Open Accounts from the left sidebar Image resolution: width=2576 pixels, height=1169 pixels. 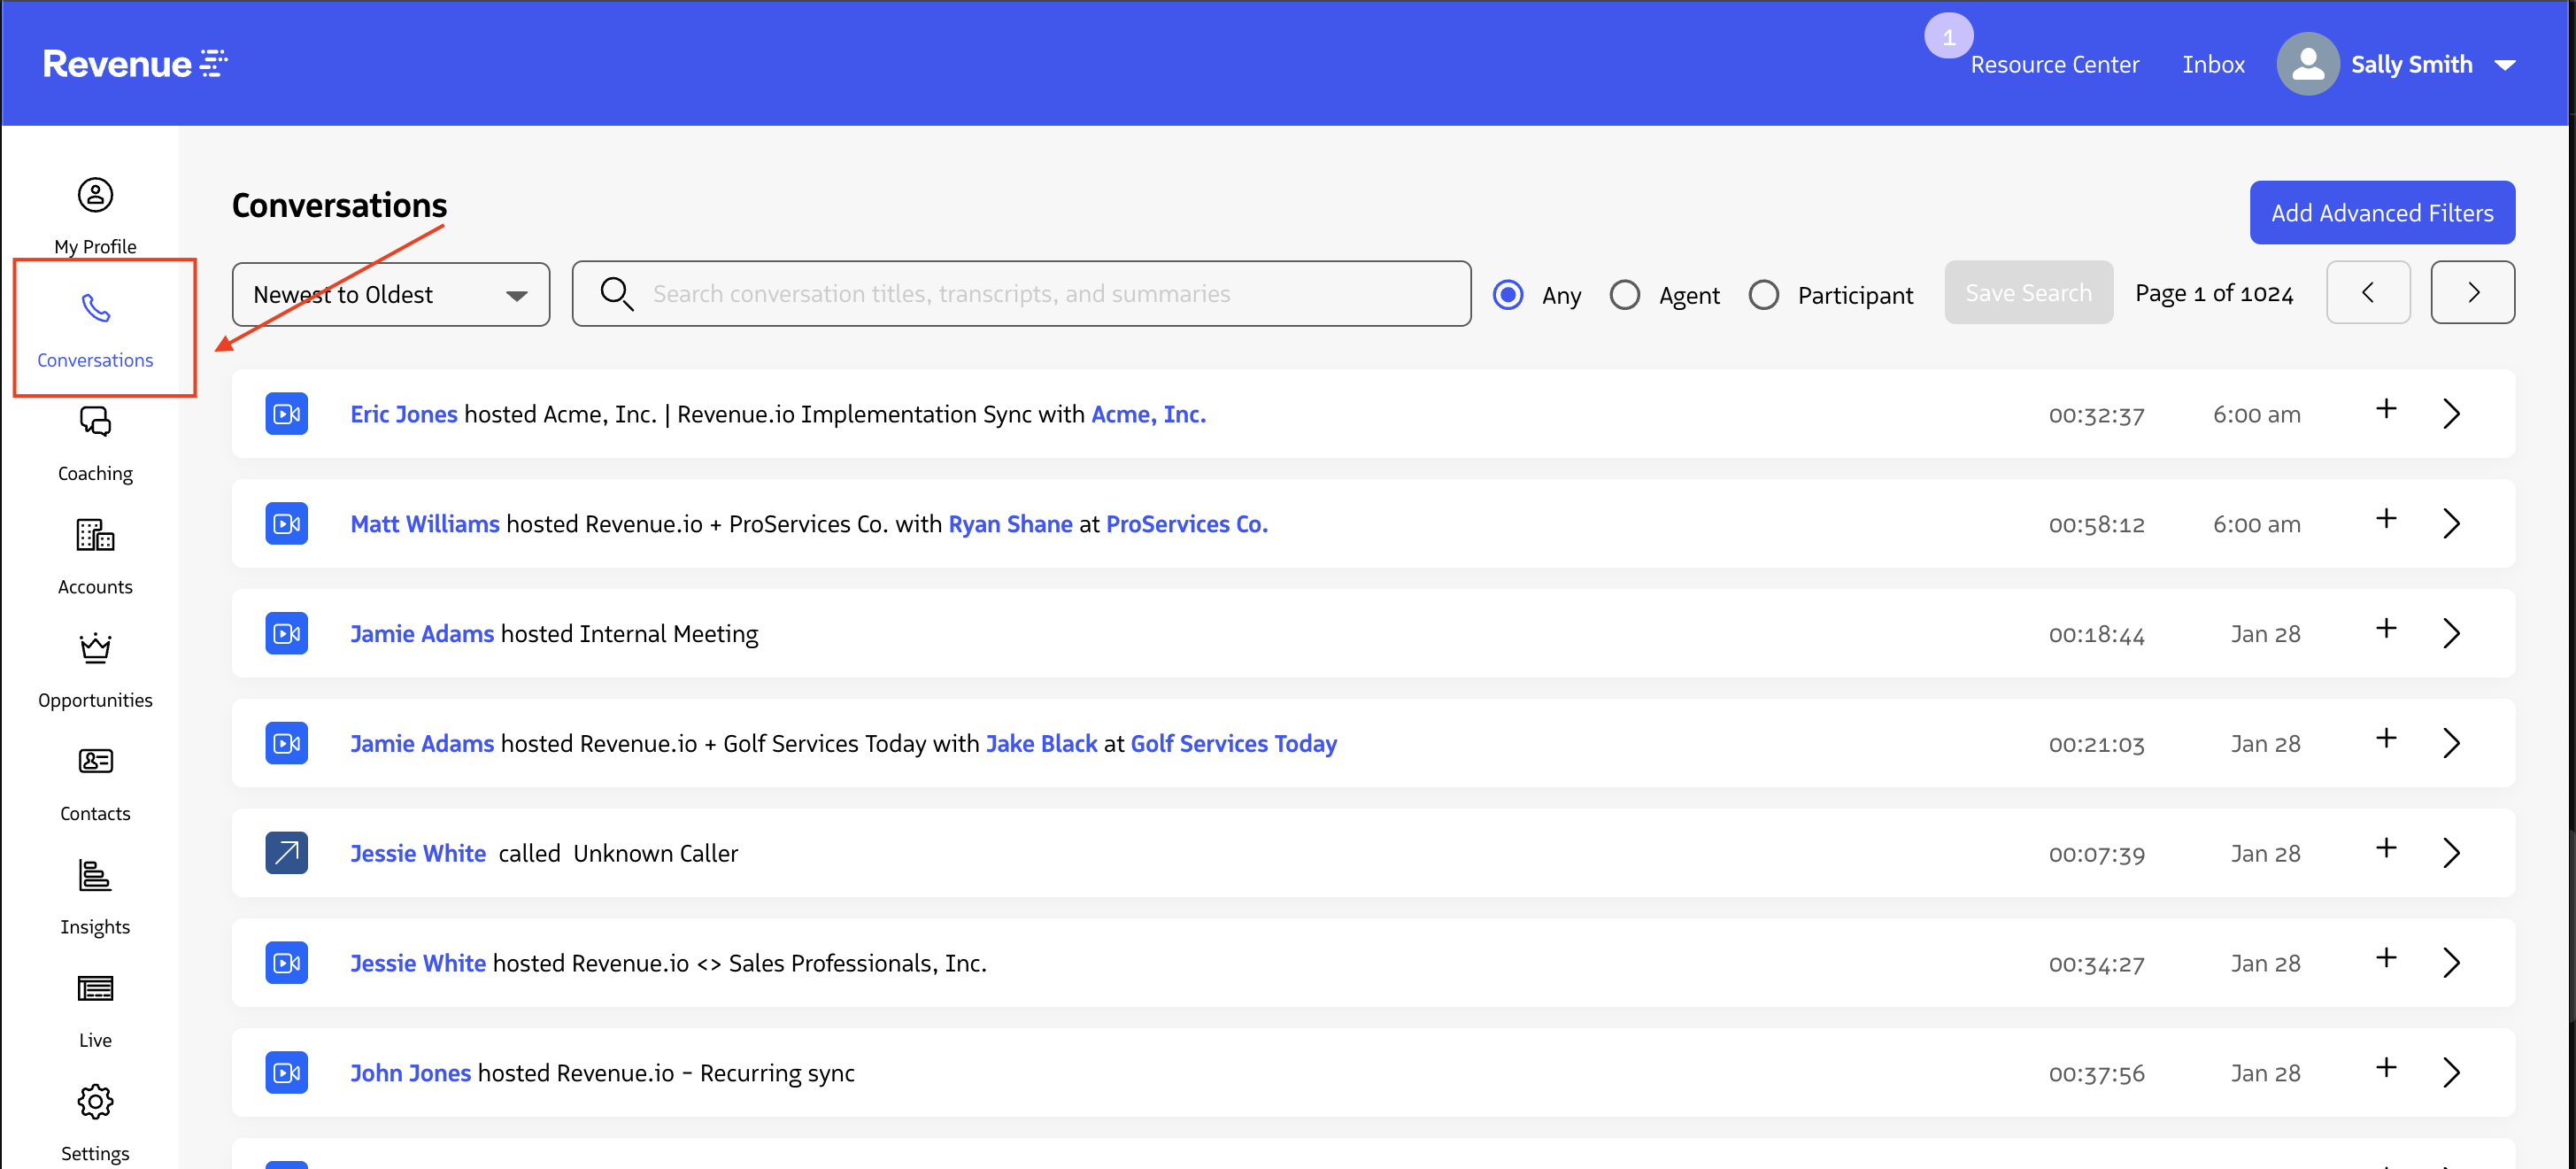tap(95, 537)
